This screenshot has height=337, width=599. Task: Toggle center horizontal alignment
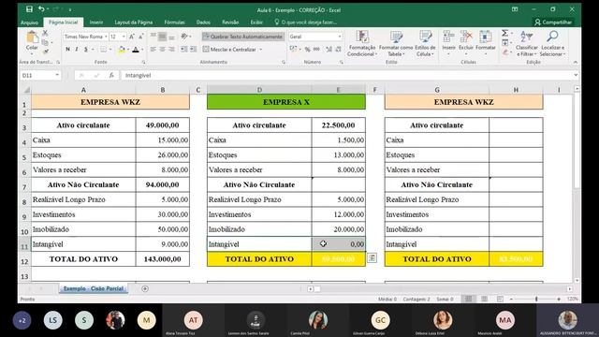[x=162, y=50]
